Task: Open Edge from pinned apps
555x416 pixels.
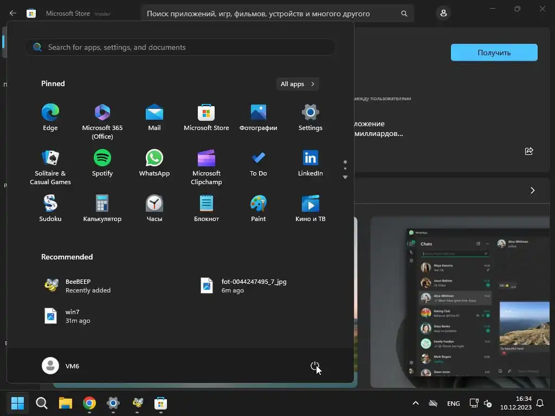Action: click(x=50, y=118)
